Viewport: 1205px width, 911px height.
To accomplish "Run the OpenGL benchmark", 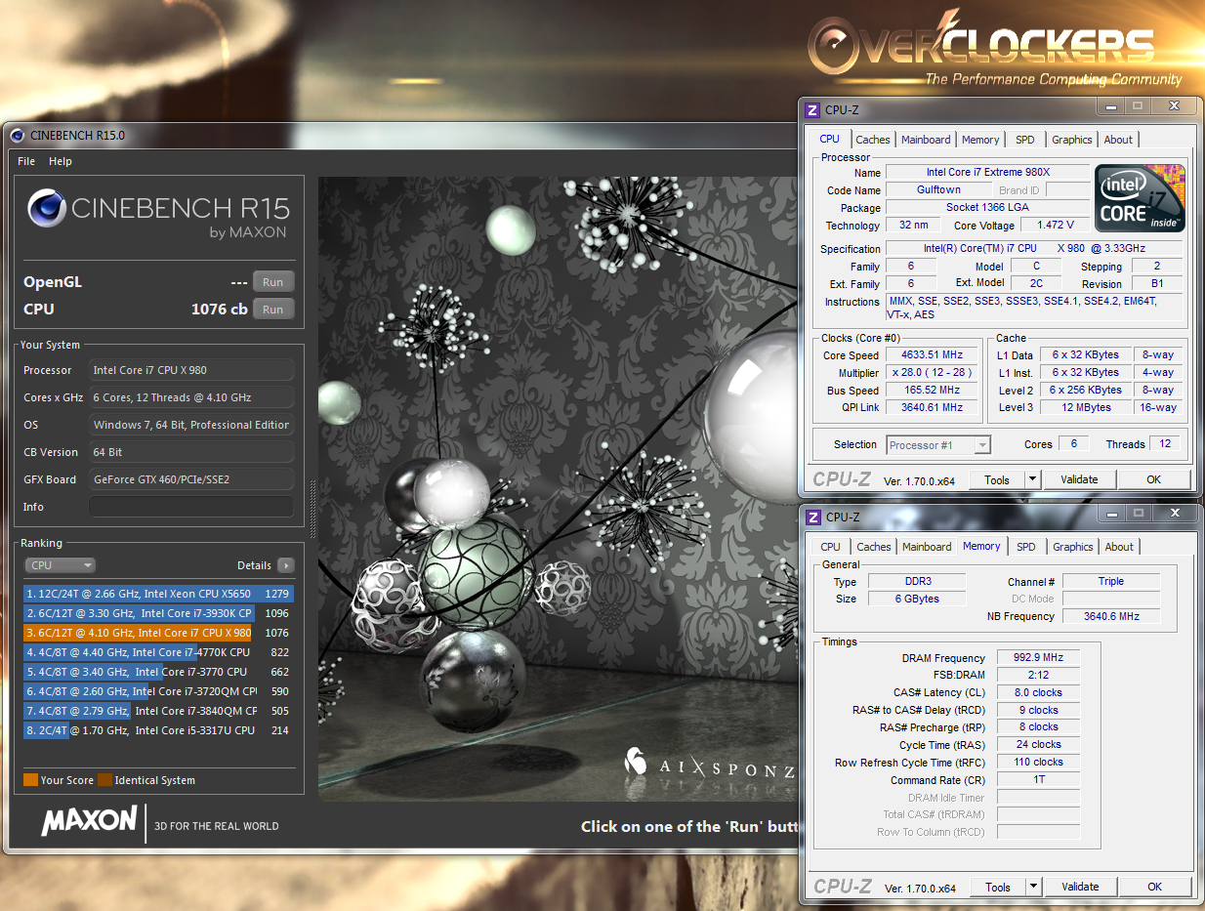I will tap(273, 282).
